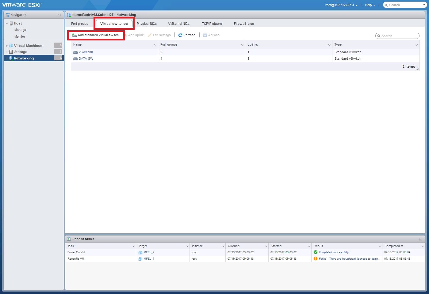Open the Port groups column dropdown arrow
429x294 pixels.
pos(242,45)
